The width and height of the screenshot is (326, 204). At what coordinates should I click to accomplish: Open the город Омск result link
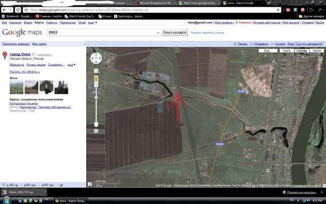(x=20, y=54)
